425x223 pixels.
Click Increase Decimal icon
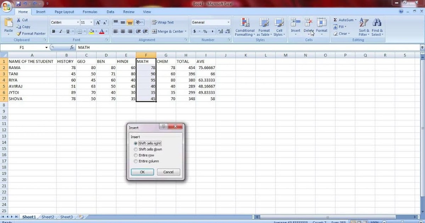coord(220,32)
